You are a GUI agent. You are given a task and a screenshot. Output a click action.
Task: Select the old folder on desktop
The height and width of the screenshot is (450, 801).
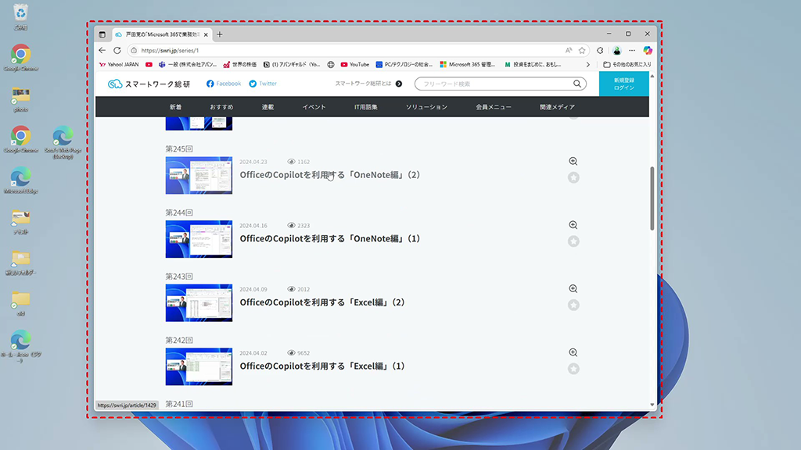click(21, 304)
